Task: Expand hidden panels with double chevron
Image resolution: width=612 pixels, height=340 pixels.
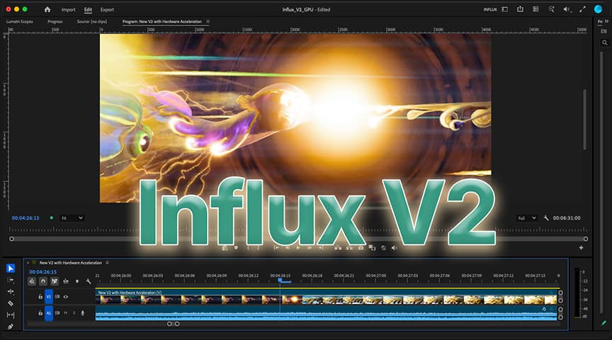Action: click(606, 21)
